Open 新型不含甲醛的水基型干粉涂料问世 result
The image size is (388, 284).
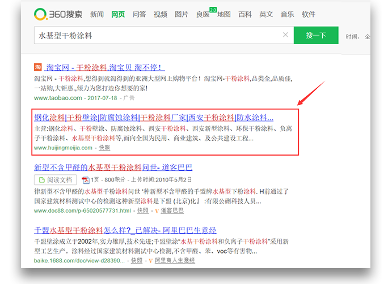point(113,167)
